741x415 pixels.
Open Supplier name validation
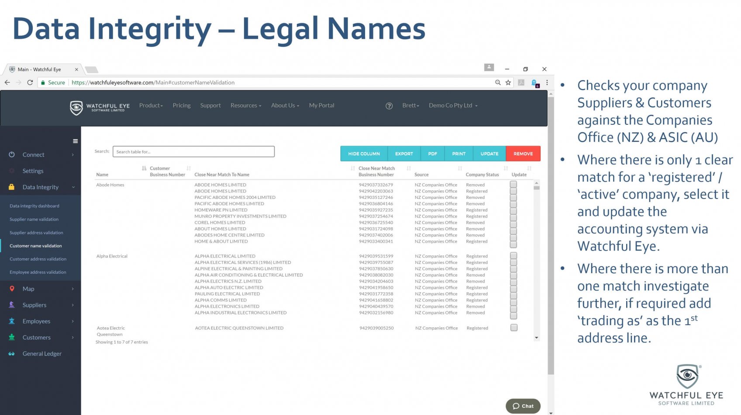[34, 220]
